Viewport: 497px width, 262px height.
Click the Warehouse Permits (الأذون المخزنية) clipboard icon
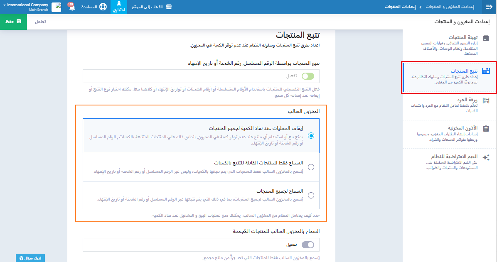click(486, 129)
